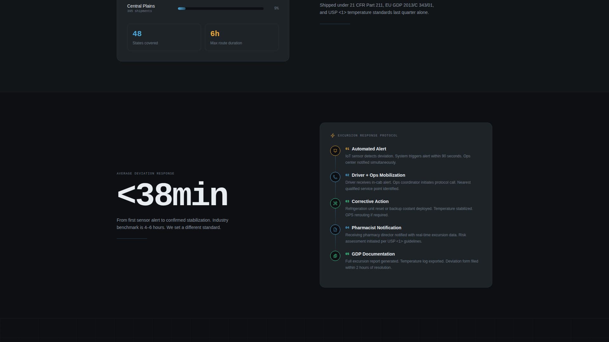Viewport: 609px width, 342px height.
Task: Click the wrench icon next to Corrective Action
Action: (x=335, y=203)
